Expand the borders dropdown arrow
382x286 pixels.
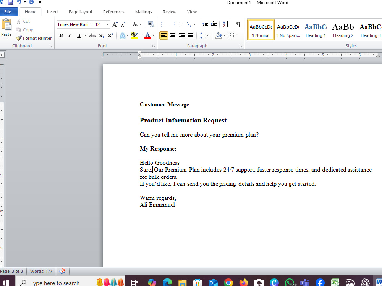[x=237, y=36]
